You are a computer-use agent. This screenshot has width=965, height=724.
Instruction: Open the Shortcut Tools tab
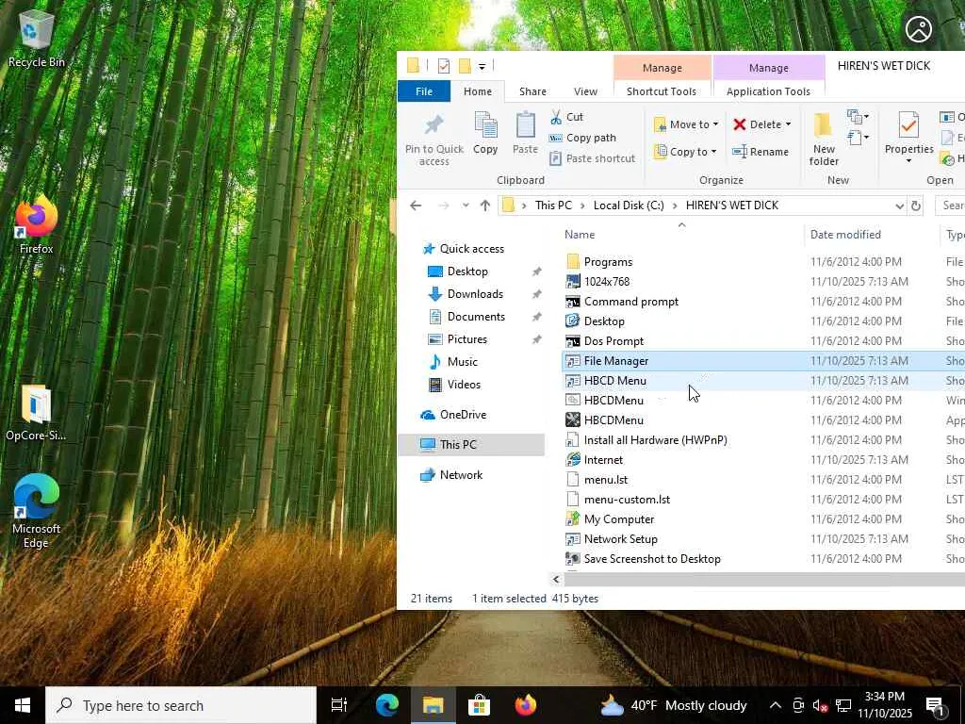click(661, 91)
